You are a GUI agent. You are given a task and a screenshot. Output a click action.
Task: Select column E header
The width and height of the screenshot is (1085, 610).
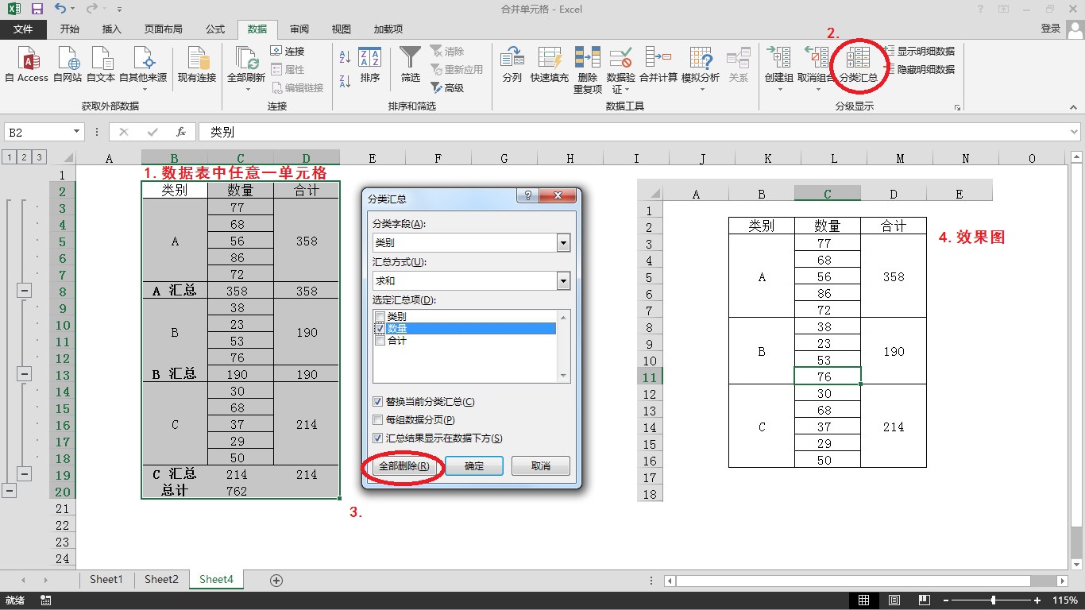click(373, 158)
